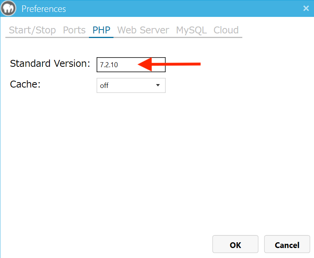Click the Standard Version label
This screenshot has width=314, height=258.
tap(50, 64)
